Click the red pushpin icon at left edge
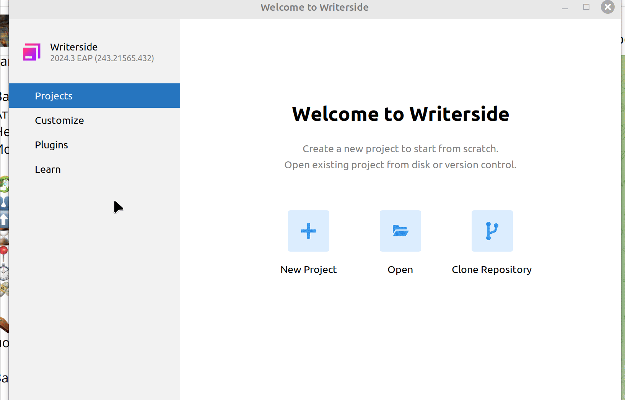 point(4,253)
